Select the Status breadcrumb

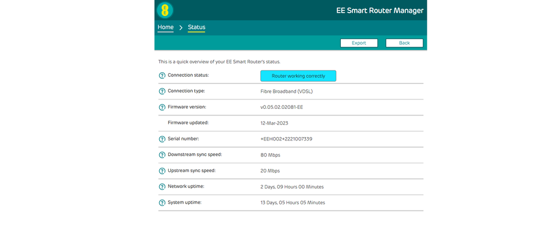point(197,27)
